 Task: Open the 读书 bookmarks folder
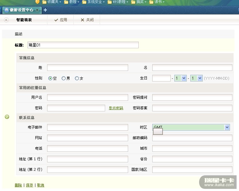(157, 2)
